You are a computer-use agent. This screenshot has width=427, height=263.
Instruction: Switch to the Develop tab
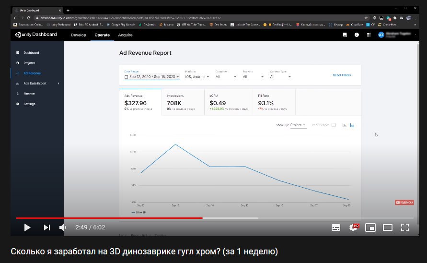79,35
